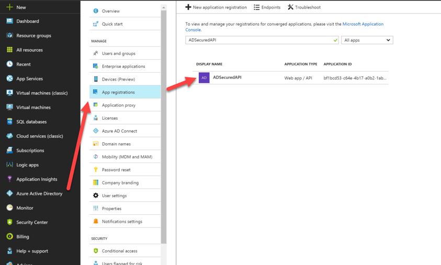Click the Enterprise applications grid icon
This screenshot has height=265, width=441.
coord(96,66)
